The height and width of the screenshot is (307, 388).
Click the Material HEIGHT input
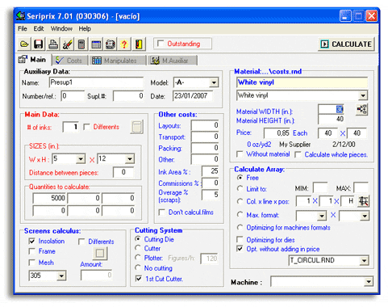pos(331,119)
